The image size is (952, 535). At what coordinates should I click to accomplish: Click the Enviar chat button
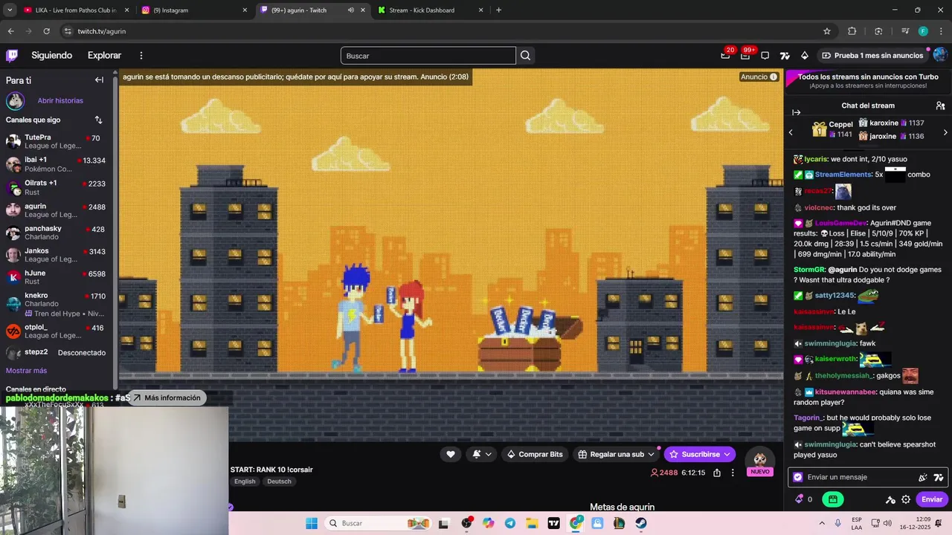(x=932, y=499)
